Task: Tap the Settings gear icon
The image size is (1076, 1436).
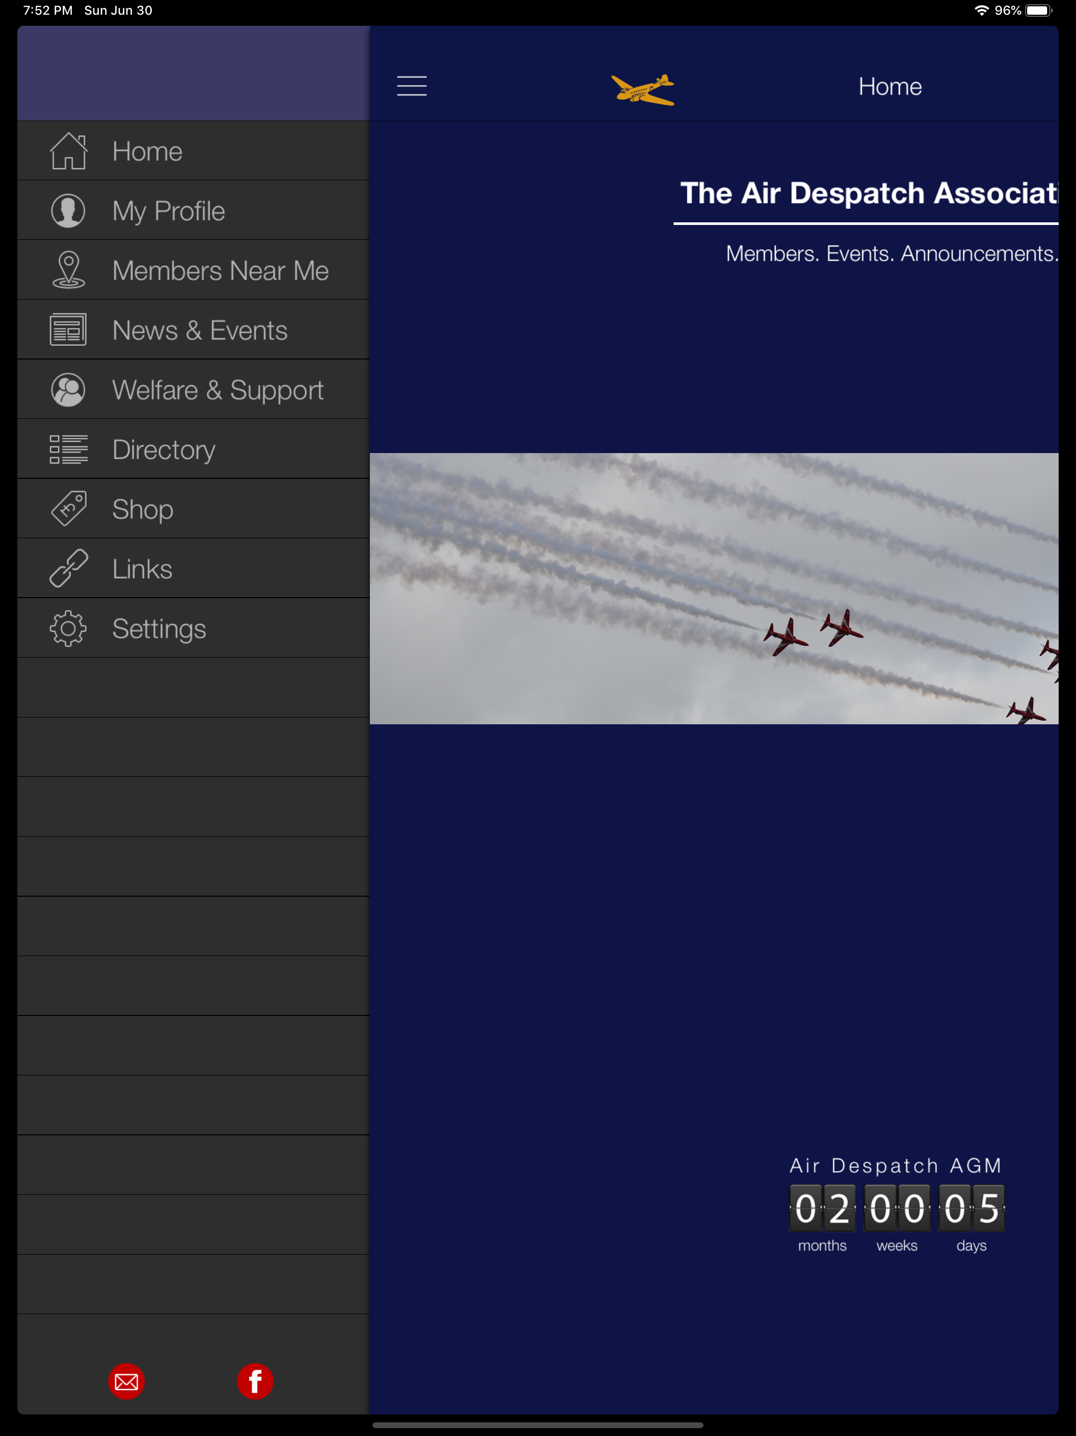Action: [68, 629]
